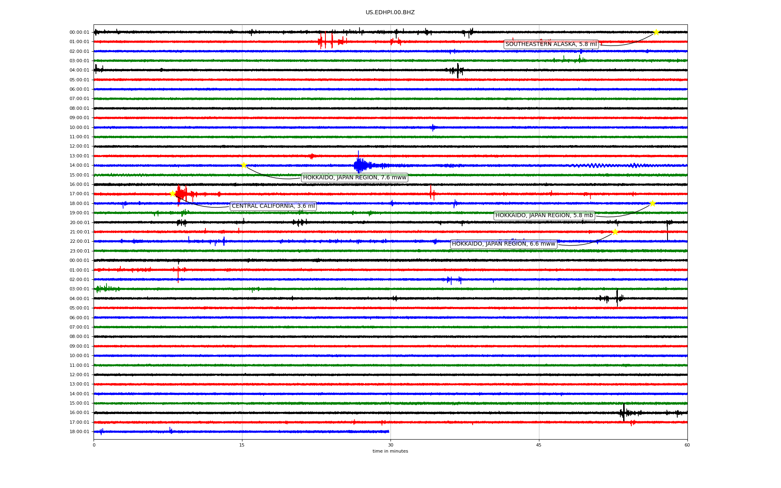
Task: Click the plot title US.EDHPI.00.BHZ
Action: click(x=390, y=13)
